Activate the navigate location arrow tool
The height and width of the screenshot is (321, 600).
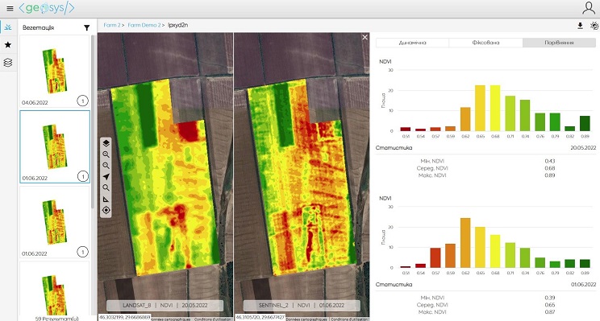point(106,176)
